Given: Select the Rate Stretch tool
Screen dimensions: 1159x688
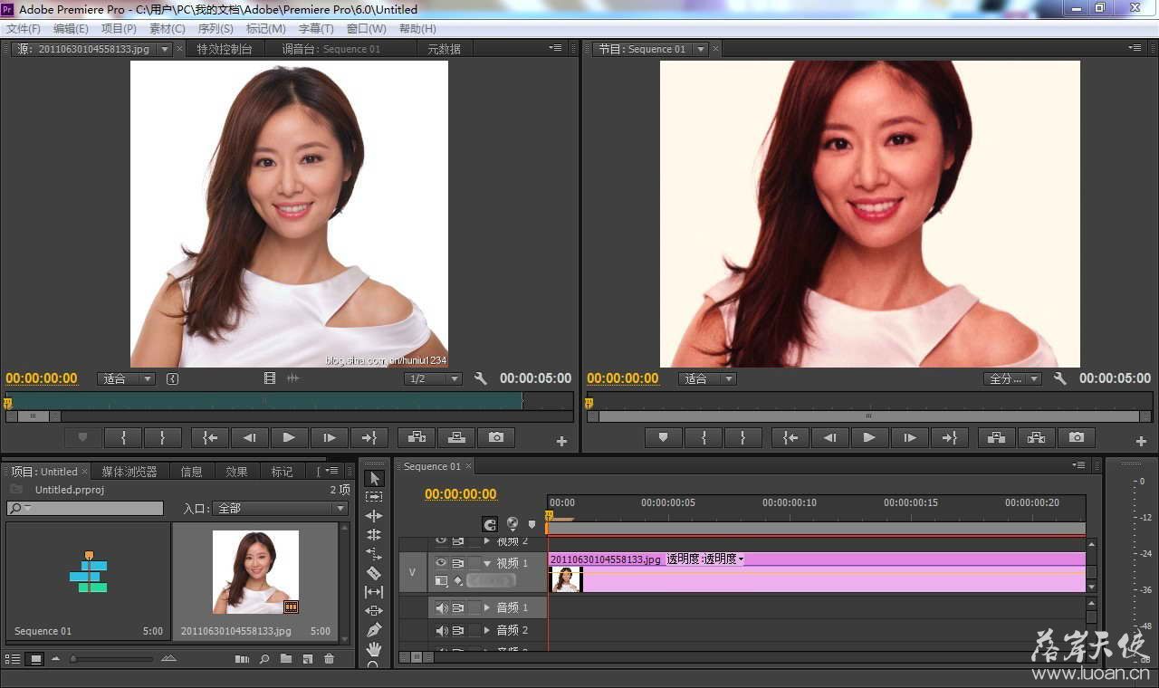Looking at the screenshot, I should pyautogui.click(x=374, y=554).
